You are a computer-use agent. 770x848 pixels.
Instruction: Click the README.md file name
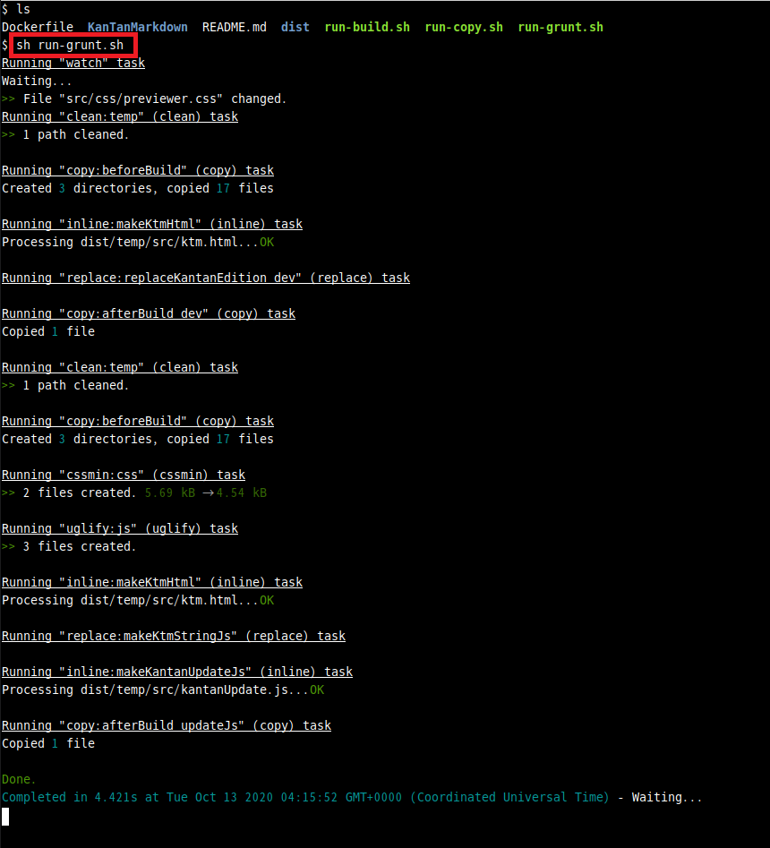[x=235, y=27]
